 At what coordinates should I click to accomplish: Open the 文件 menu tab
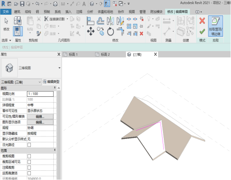point(6,12)
